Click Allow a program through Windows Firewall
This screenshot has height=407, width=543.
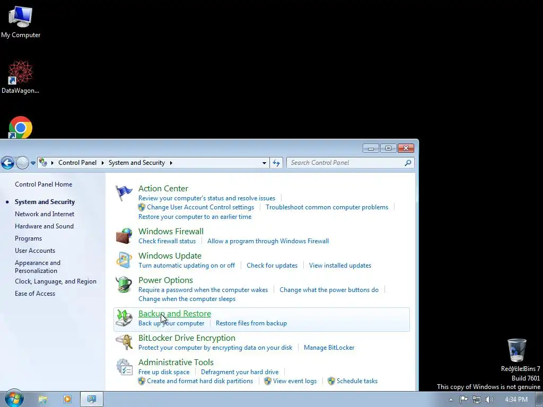(268, 241)
